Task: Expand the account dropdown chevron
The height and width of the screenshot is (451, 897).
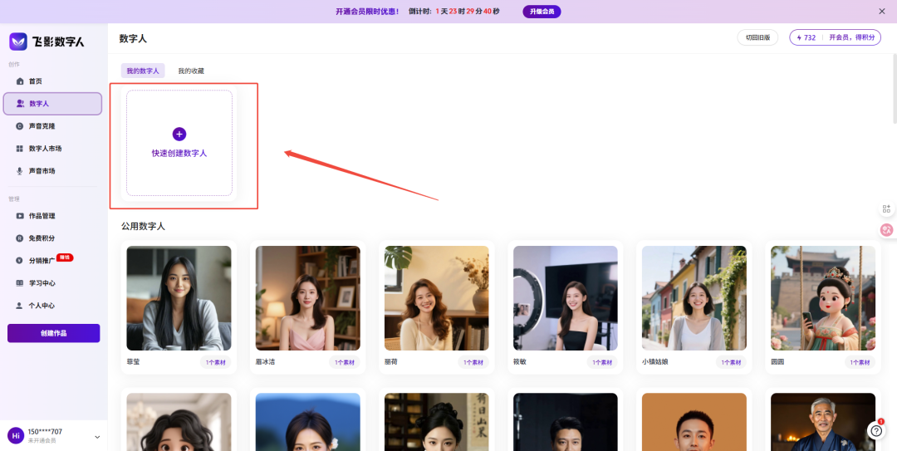Action: tap(96, 437)
